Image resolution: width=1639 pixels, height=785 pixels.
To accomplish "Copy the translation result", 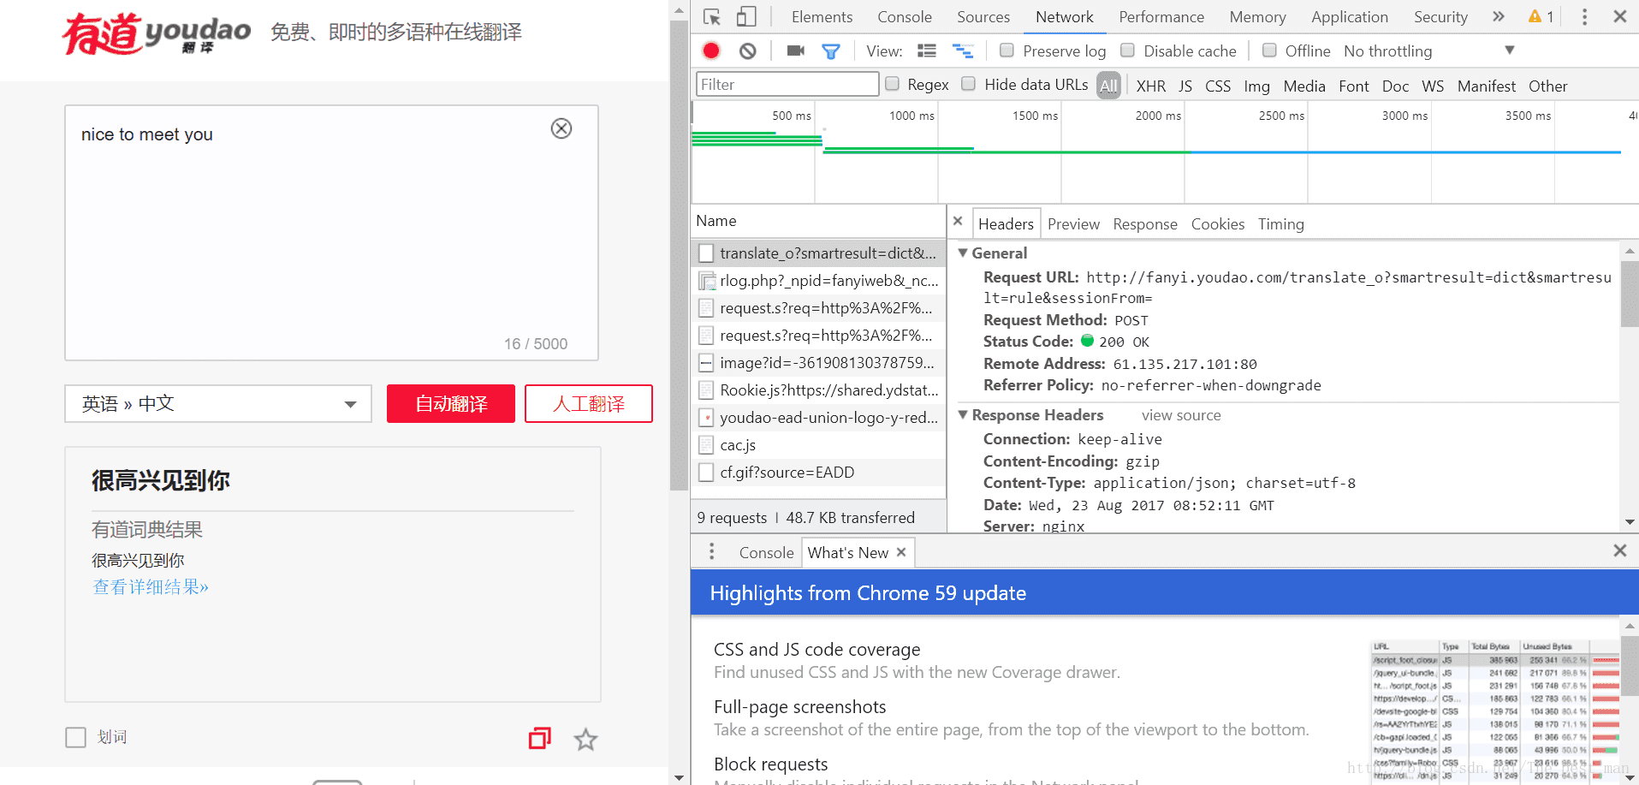I will tap(540, 738).
